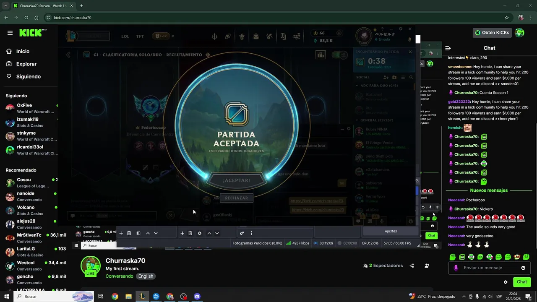Open File Explorer from taskbar
Viewport: 537px width, 302px height.
[x=128, y=296]
